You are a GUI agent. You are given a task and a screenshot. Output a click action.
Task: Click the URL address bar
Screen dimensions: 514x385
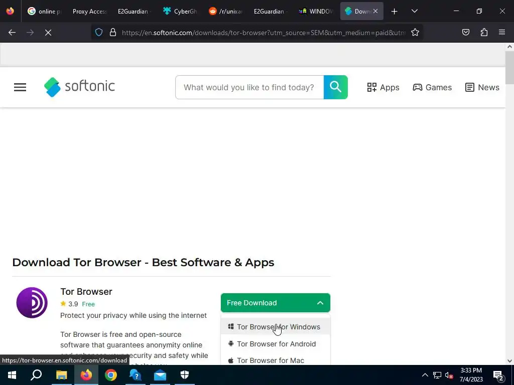pyautogui.click(x=264, y=33)
